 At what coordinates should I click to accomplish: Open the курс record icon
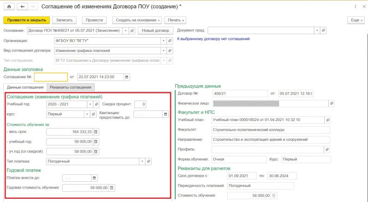(x=93, y=114)
